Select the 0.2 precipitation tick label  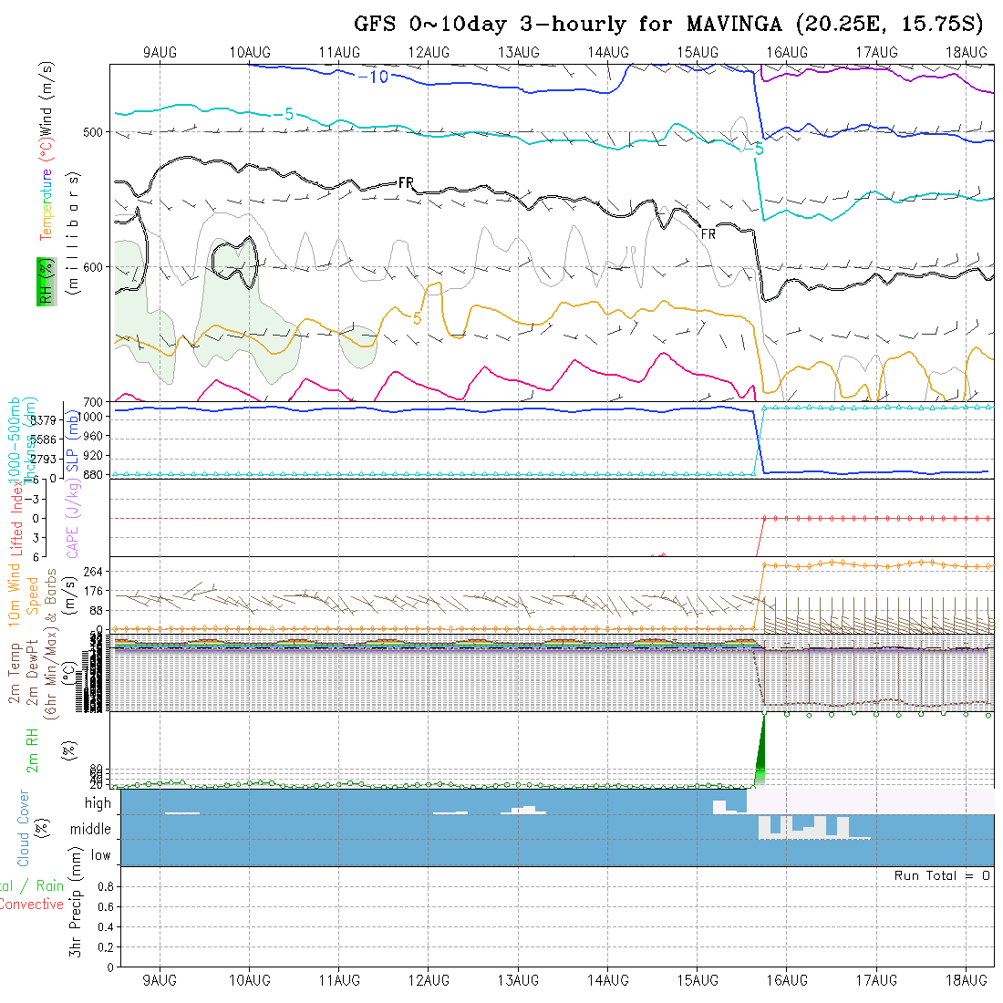point(106,947)
